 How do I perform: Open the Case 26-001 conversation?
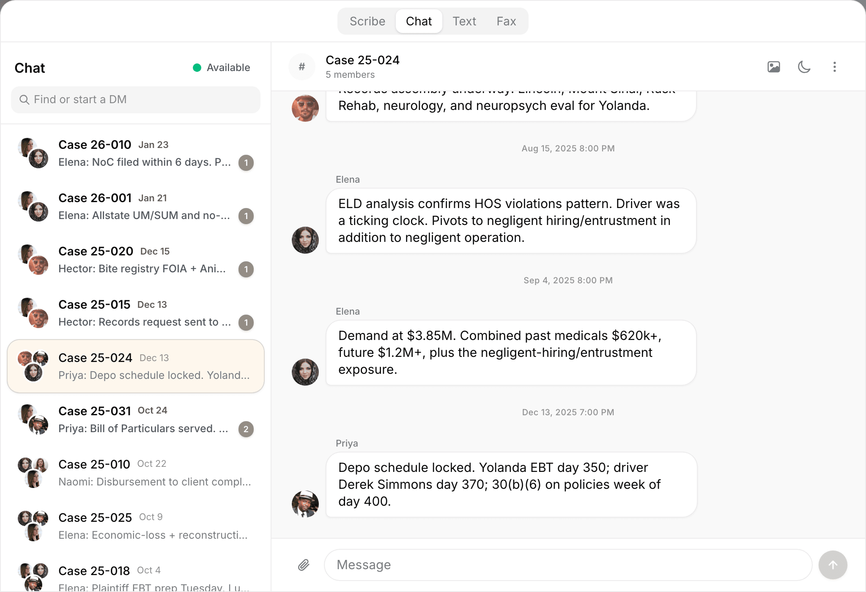tap(136, 207)
